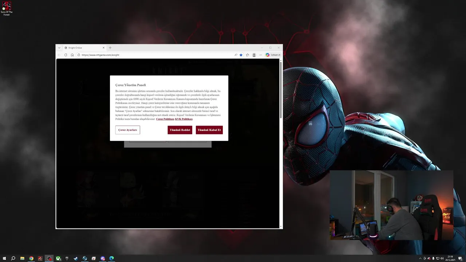Toggle the blue favorites star

[241, 55]
